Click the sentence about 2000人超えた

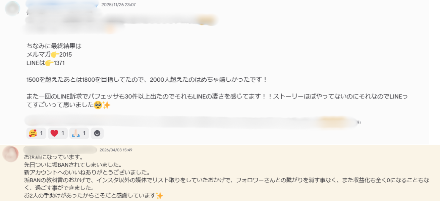tap(147, 80)
